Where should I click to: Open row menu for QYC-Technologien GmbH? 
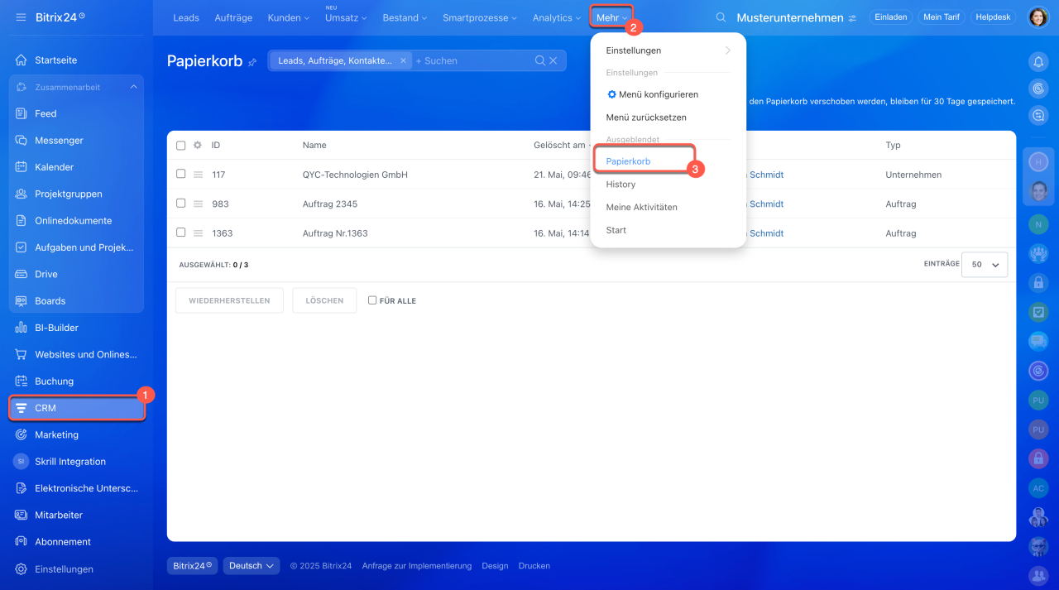coord(198,175)
